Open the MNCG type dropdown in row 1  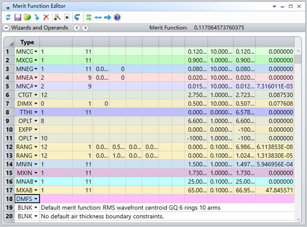(35, 51)
